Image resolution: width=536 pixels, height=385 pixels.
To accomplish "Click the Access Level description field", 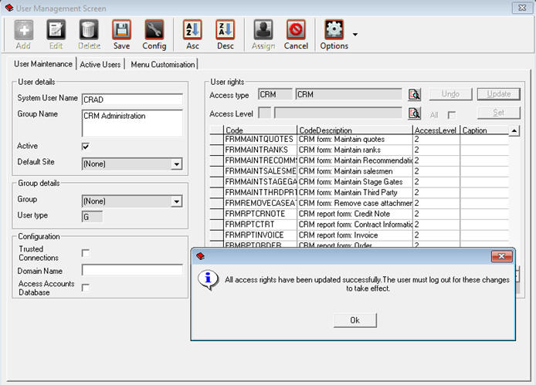I will pyautogui.click(x=338, y=113).
